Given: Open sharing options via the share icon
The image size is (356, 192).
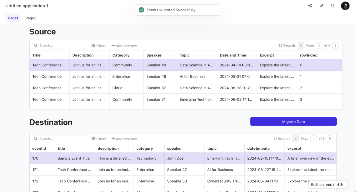Looking at the screenshot, I should coord(310,6).
